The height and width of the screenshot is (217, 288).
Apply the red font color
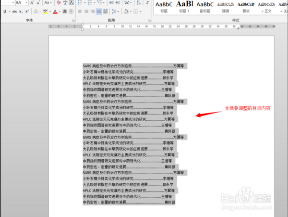point(55,12)
